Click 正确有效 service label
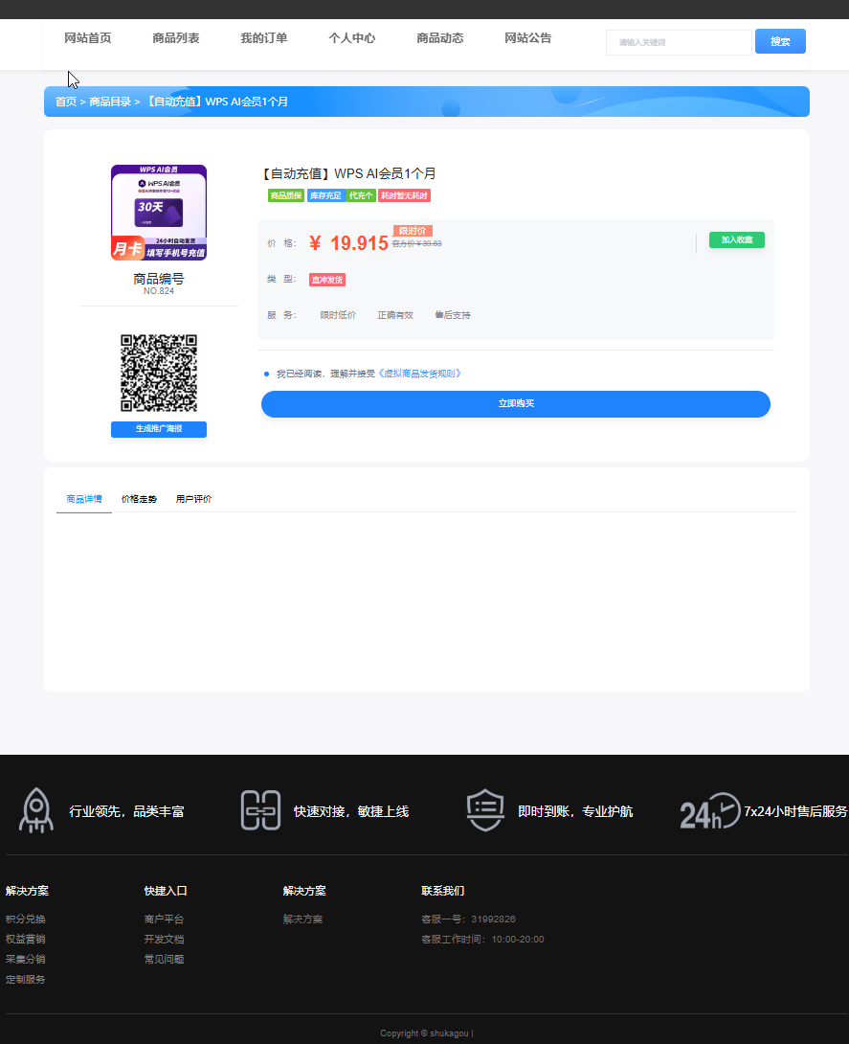Image resolution: width=849 pixels, height=1044 pixels. 395,315
